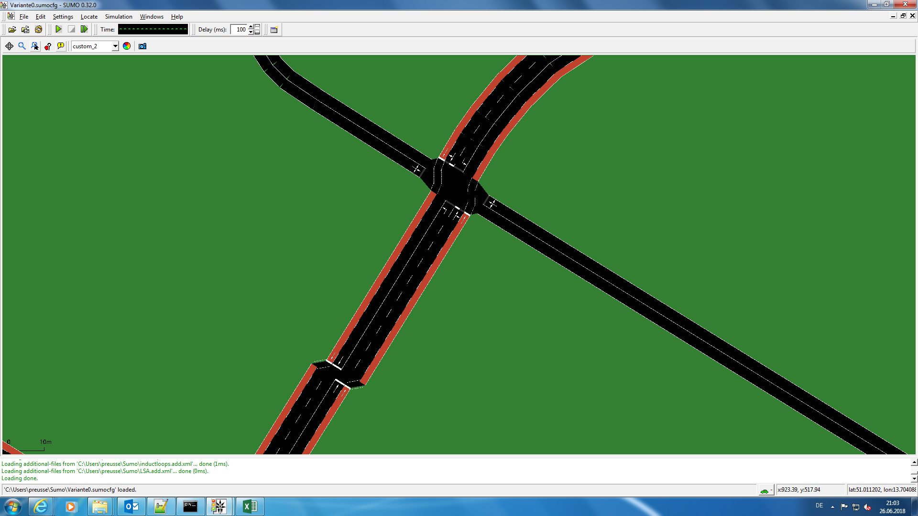Image resolution: width=918 pixels, height=516 pixels.
Task: Click the Stop simulation button
Action: [71, 30]
